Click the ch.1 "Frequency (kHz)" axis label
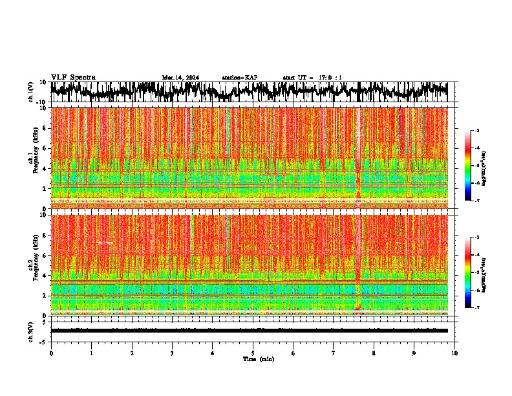Screen dimensions: 512x396 coord(36,150)
